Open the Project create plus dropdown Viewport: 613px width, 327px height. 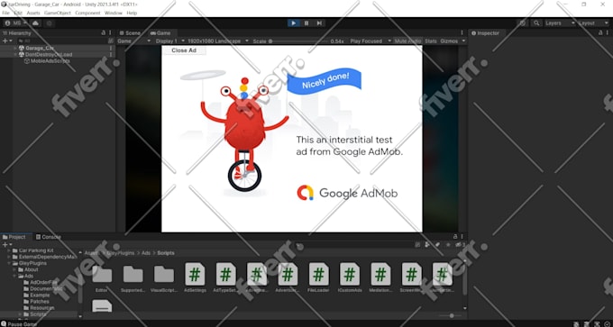[x=6, y=244]
